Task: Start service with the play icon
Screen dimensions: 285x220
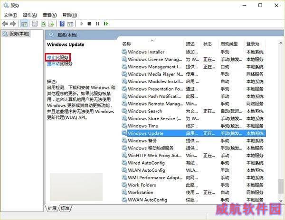Action: point(82,24)
